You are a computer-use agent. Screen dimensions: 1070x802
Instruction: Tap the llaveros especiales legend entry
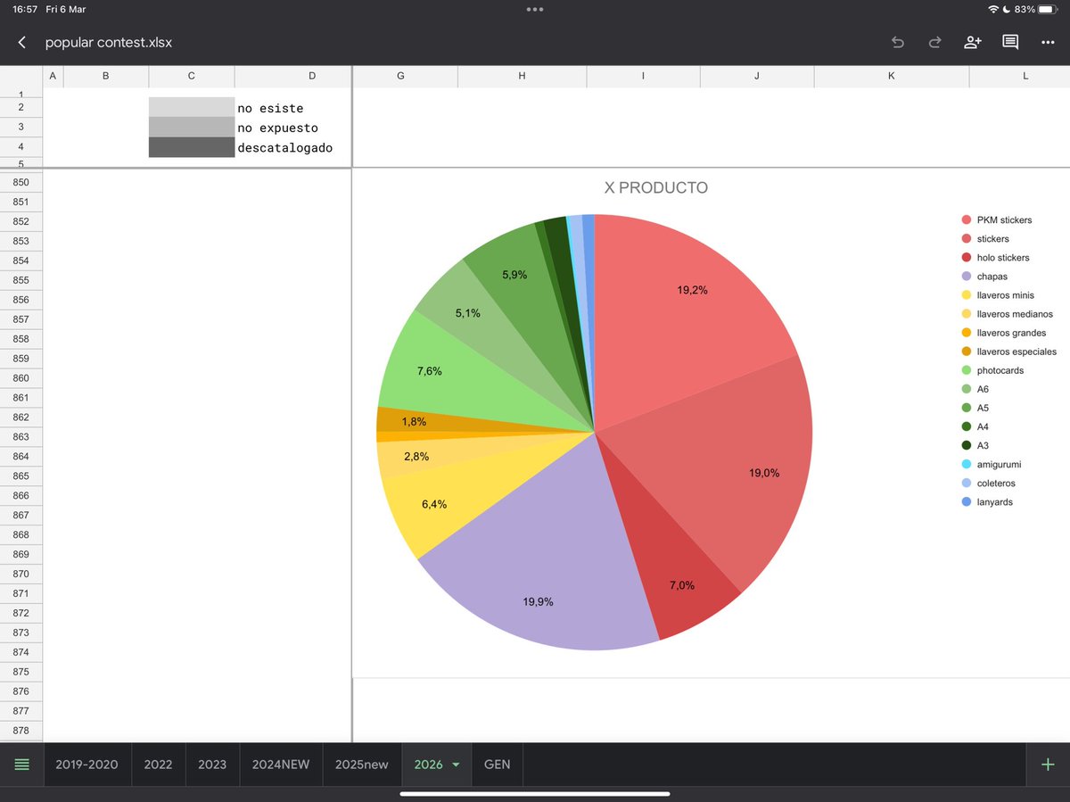pos(1008,351)
